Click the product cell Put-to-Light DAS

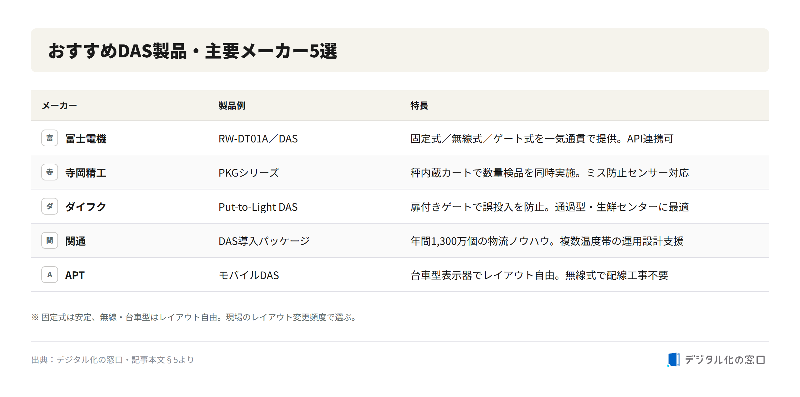click(258, 207)
